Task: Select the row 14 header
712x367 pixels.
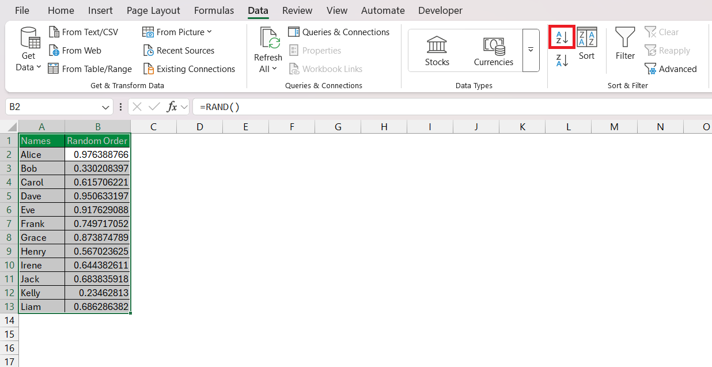Action: [9, 320]
